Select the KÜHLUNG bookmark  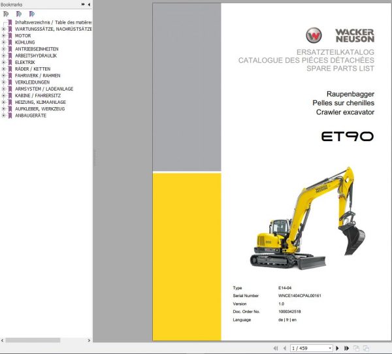(x=25, y=42)
